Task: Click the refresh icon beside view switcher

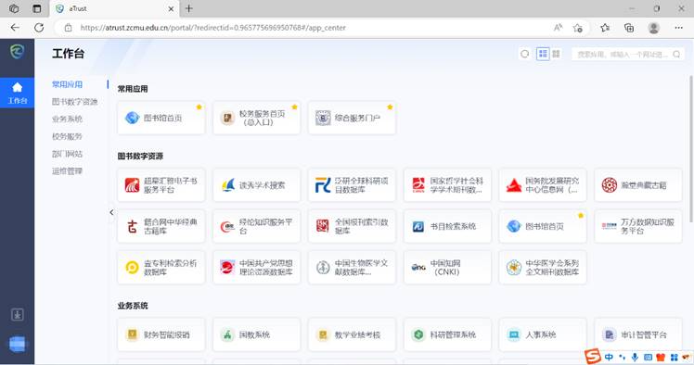Action: [x=524, y=54]
